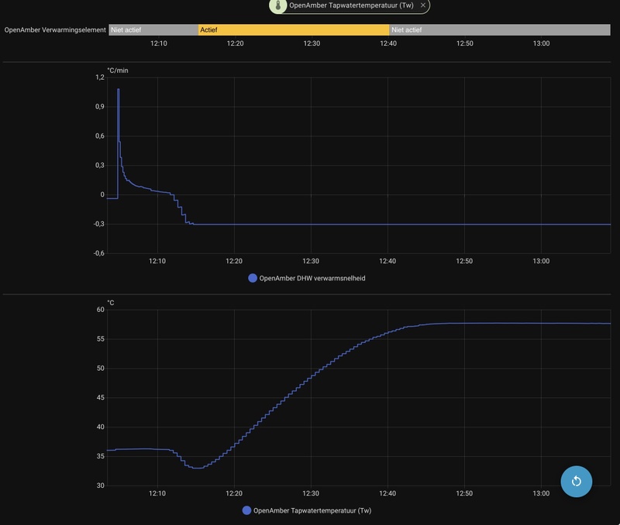Image resolution: width=620 pixels, height=525 pixels.
Task: Remove the OpenAmber Tapwatertemperatuur (Tw) chip
Action: [x=423, y=5]
